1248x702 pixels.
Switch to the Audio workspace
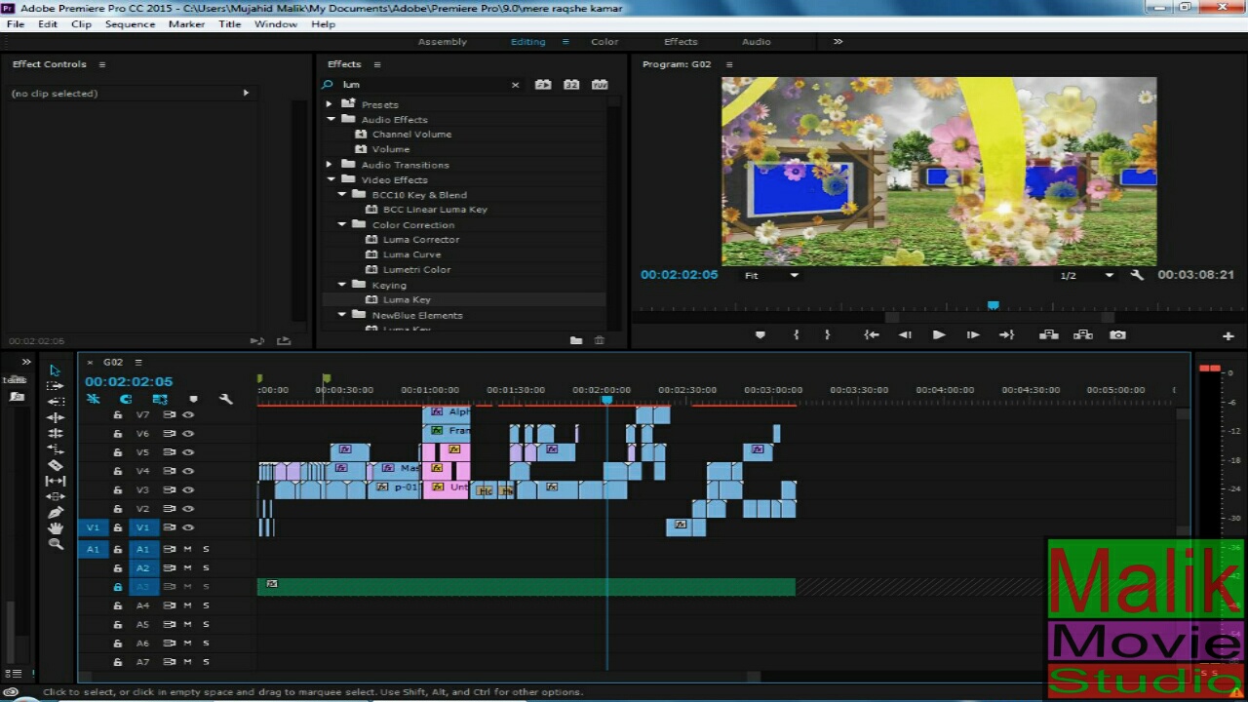pyautogui.click(x=756, y=42)
